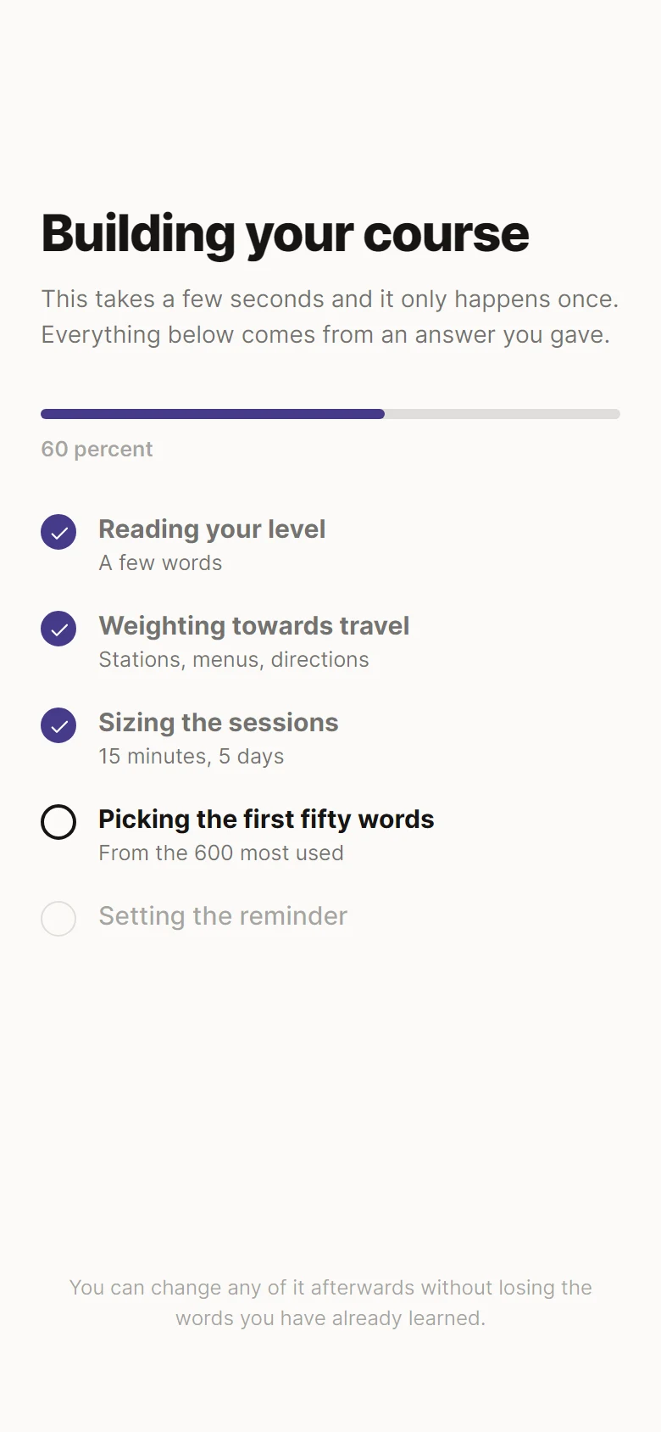Click the footer note about changing it afterwards

(330, 1303)
